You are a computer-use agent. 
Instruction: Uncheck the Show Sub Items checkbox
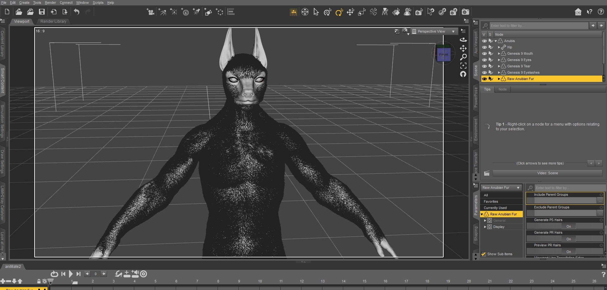click(484, 254)
